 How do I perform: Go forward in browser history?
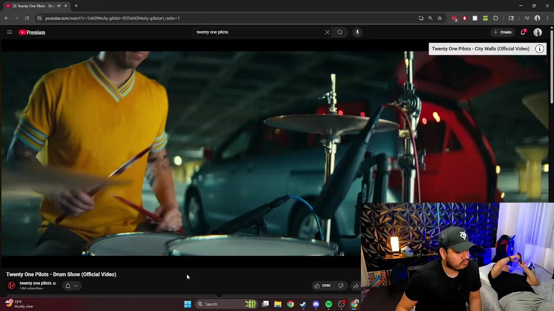[x=16, y=18]
